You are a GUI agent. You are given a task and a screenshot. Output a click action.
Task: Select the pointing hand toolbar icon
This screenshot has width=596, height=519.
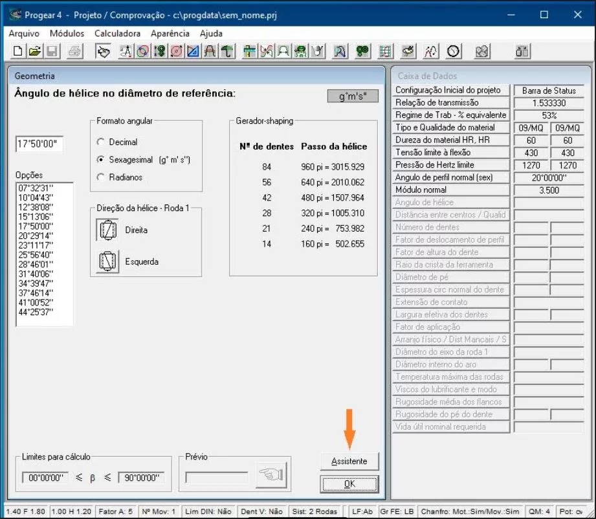point(103,51)
